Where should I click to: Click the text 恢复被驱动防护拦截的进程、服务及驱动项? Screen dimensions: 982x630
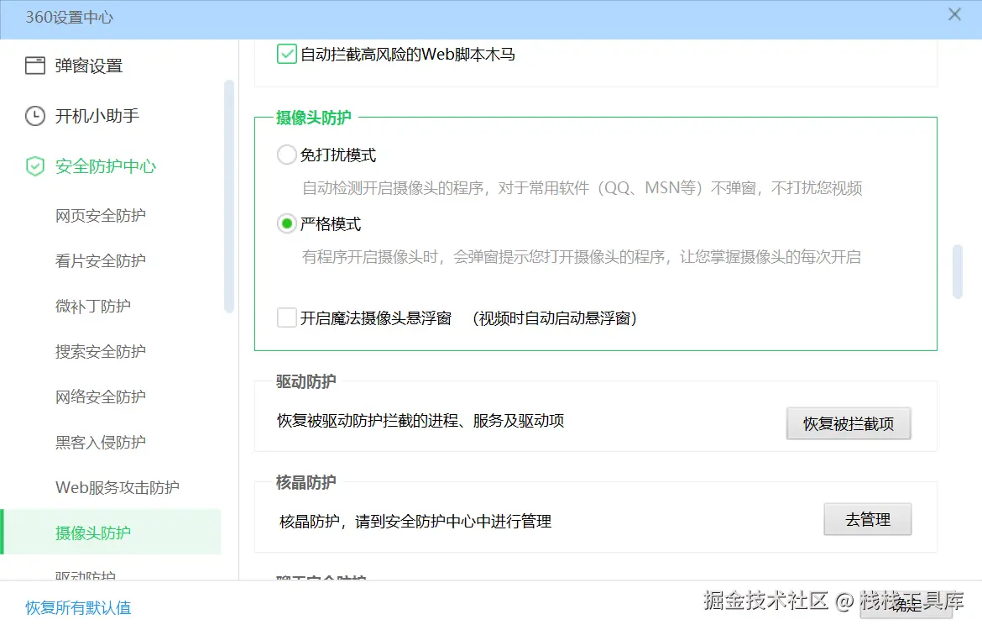420,421
